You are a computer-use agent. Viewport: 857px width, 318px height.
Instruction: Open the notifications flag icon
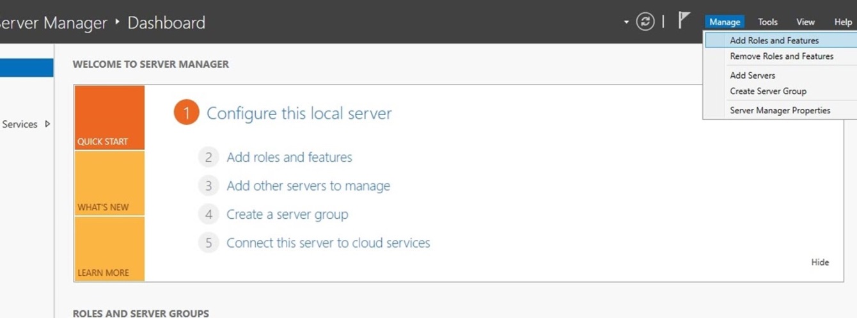(684, 20)
